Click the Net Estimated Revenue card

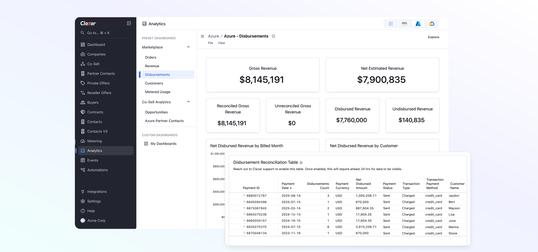(382, 75)
